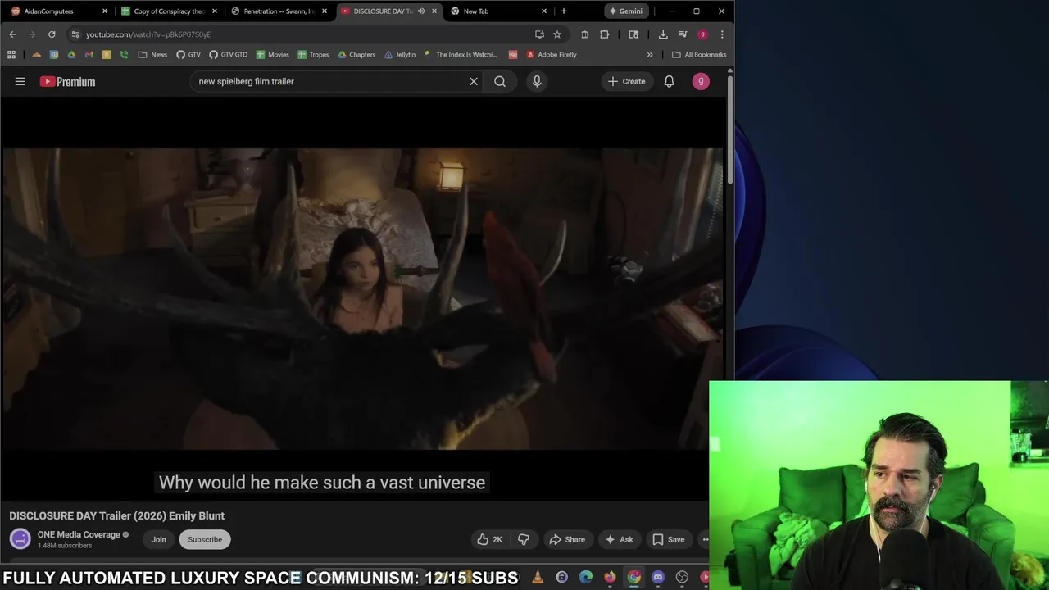Open the All Bookmarks folder
Viewport: 1049px width, 590px height.
pos(699,55)
